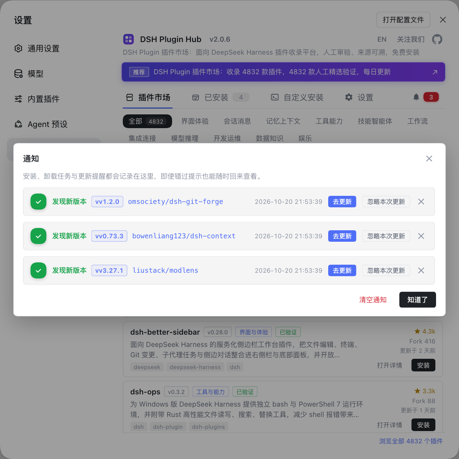Open the notification bell icon
The width and height of the screenshot is (459, 459).
tap(416, 97)
